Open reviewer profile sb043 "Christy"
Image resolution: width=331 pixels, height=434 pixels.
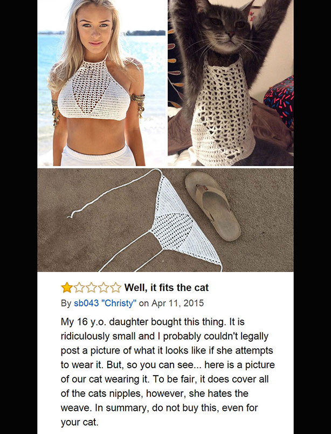coord(105,303)
